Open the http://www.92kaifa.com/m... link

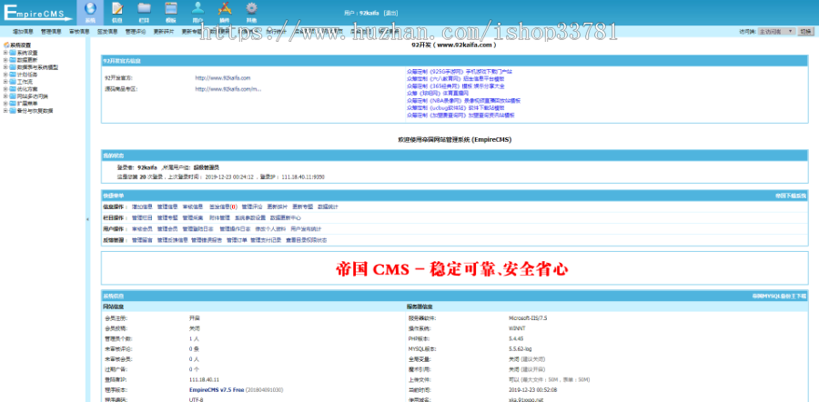(228, 89)
